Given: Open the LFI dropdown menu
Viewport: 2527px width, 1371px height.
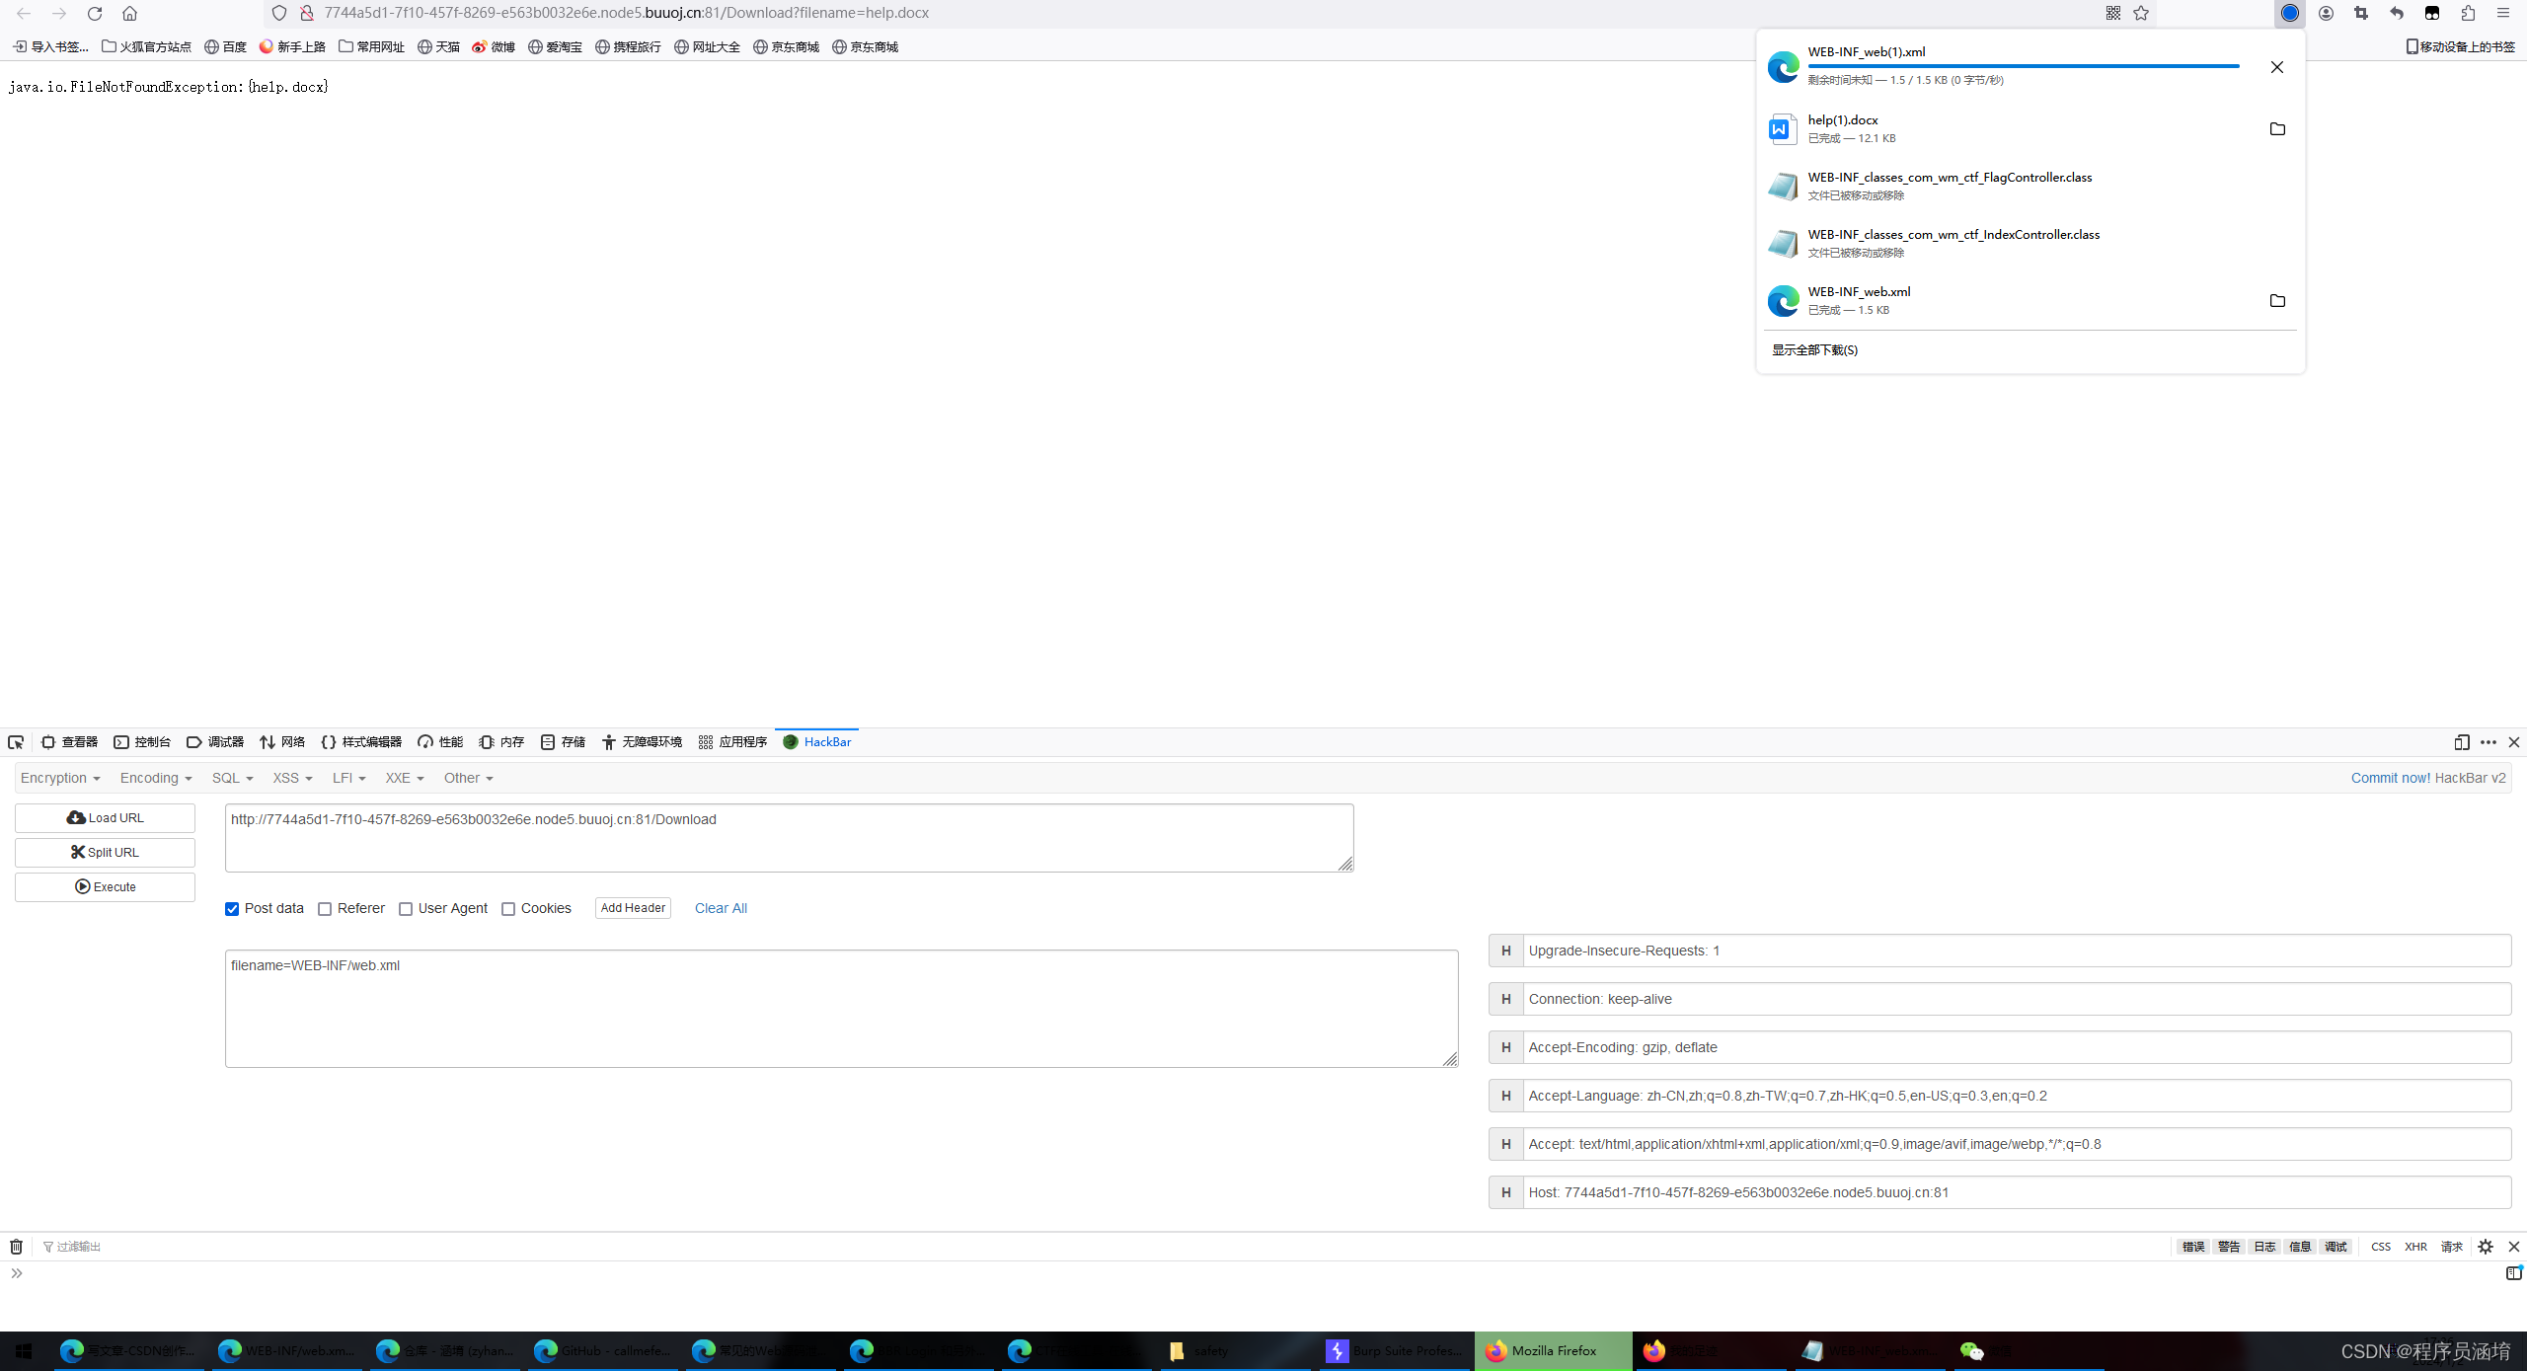Looking at the screenshot, I should point(348,778).
